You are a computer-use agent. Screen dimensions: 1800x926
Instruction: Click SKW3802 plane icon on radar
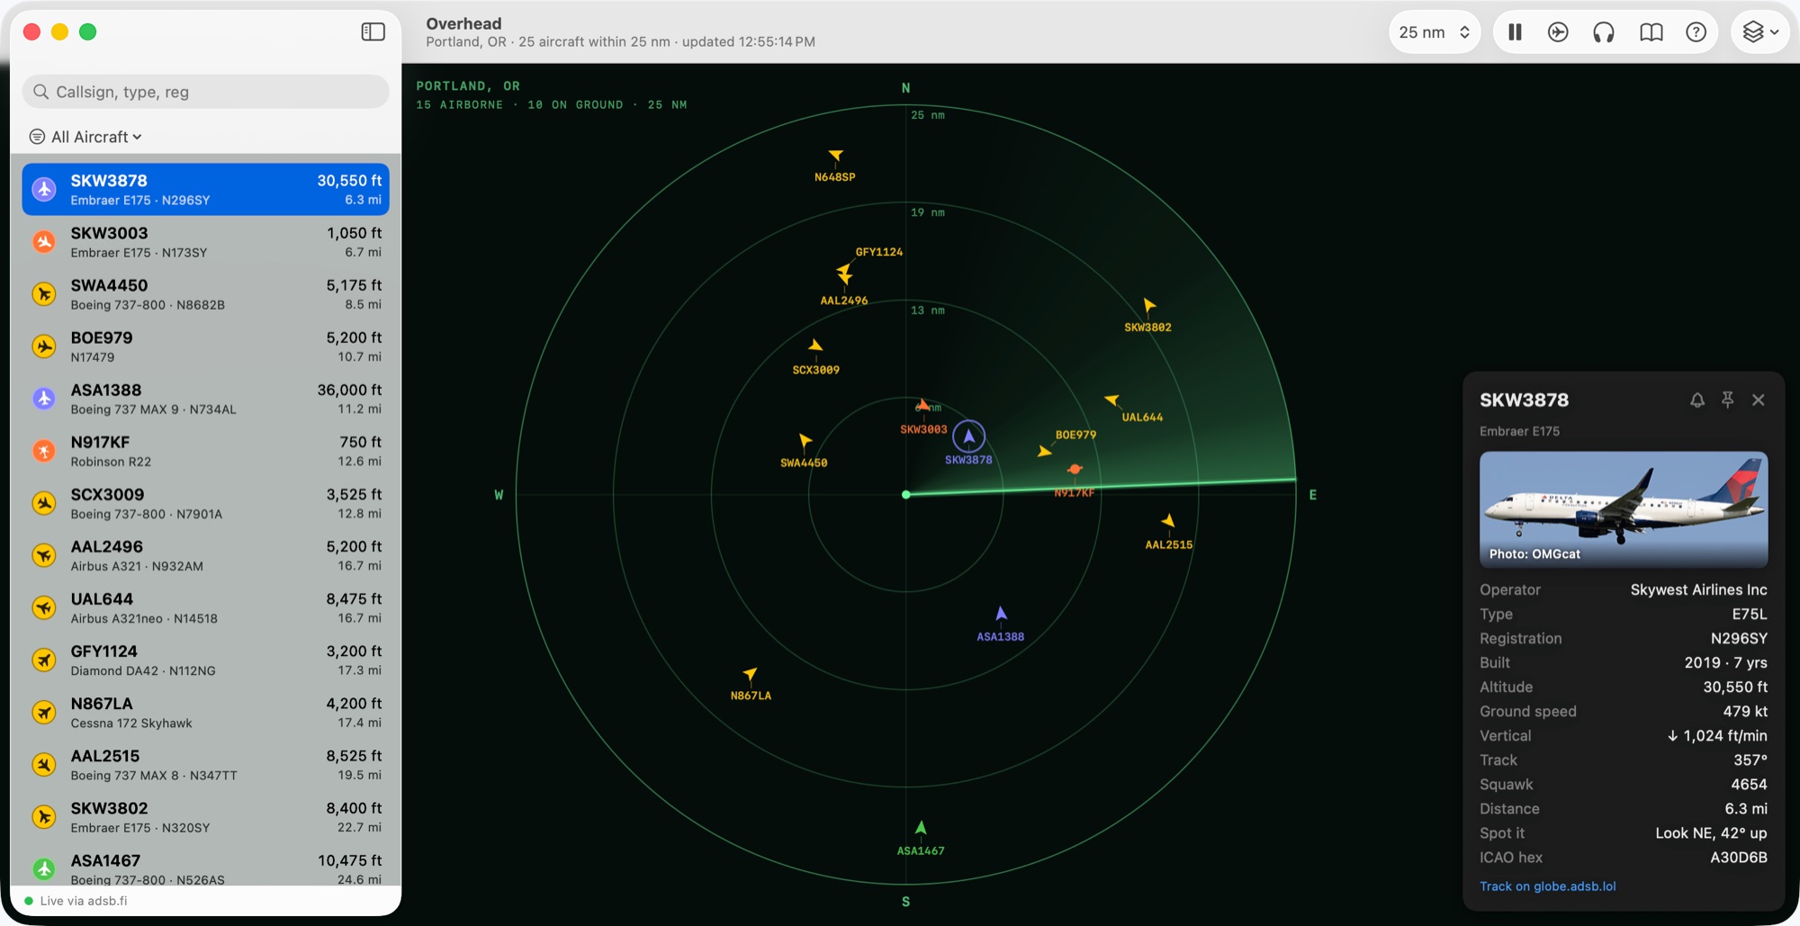[1148, 306]
